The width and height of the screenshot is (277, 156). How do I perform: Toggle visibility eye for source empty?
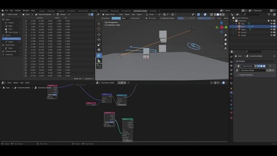tap(271, 32)
